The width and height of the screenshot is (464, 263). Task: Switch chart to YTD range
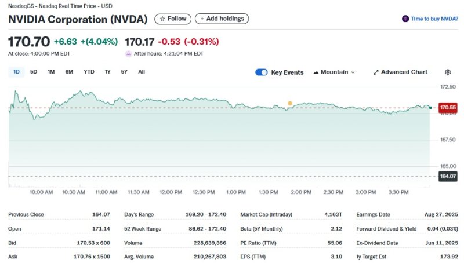pyautogui.click(x=89, y=72)
